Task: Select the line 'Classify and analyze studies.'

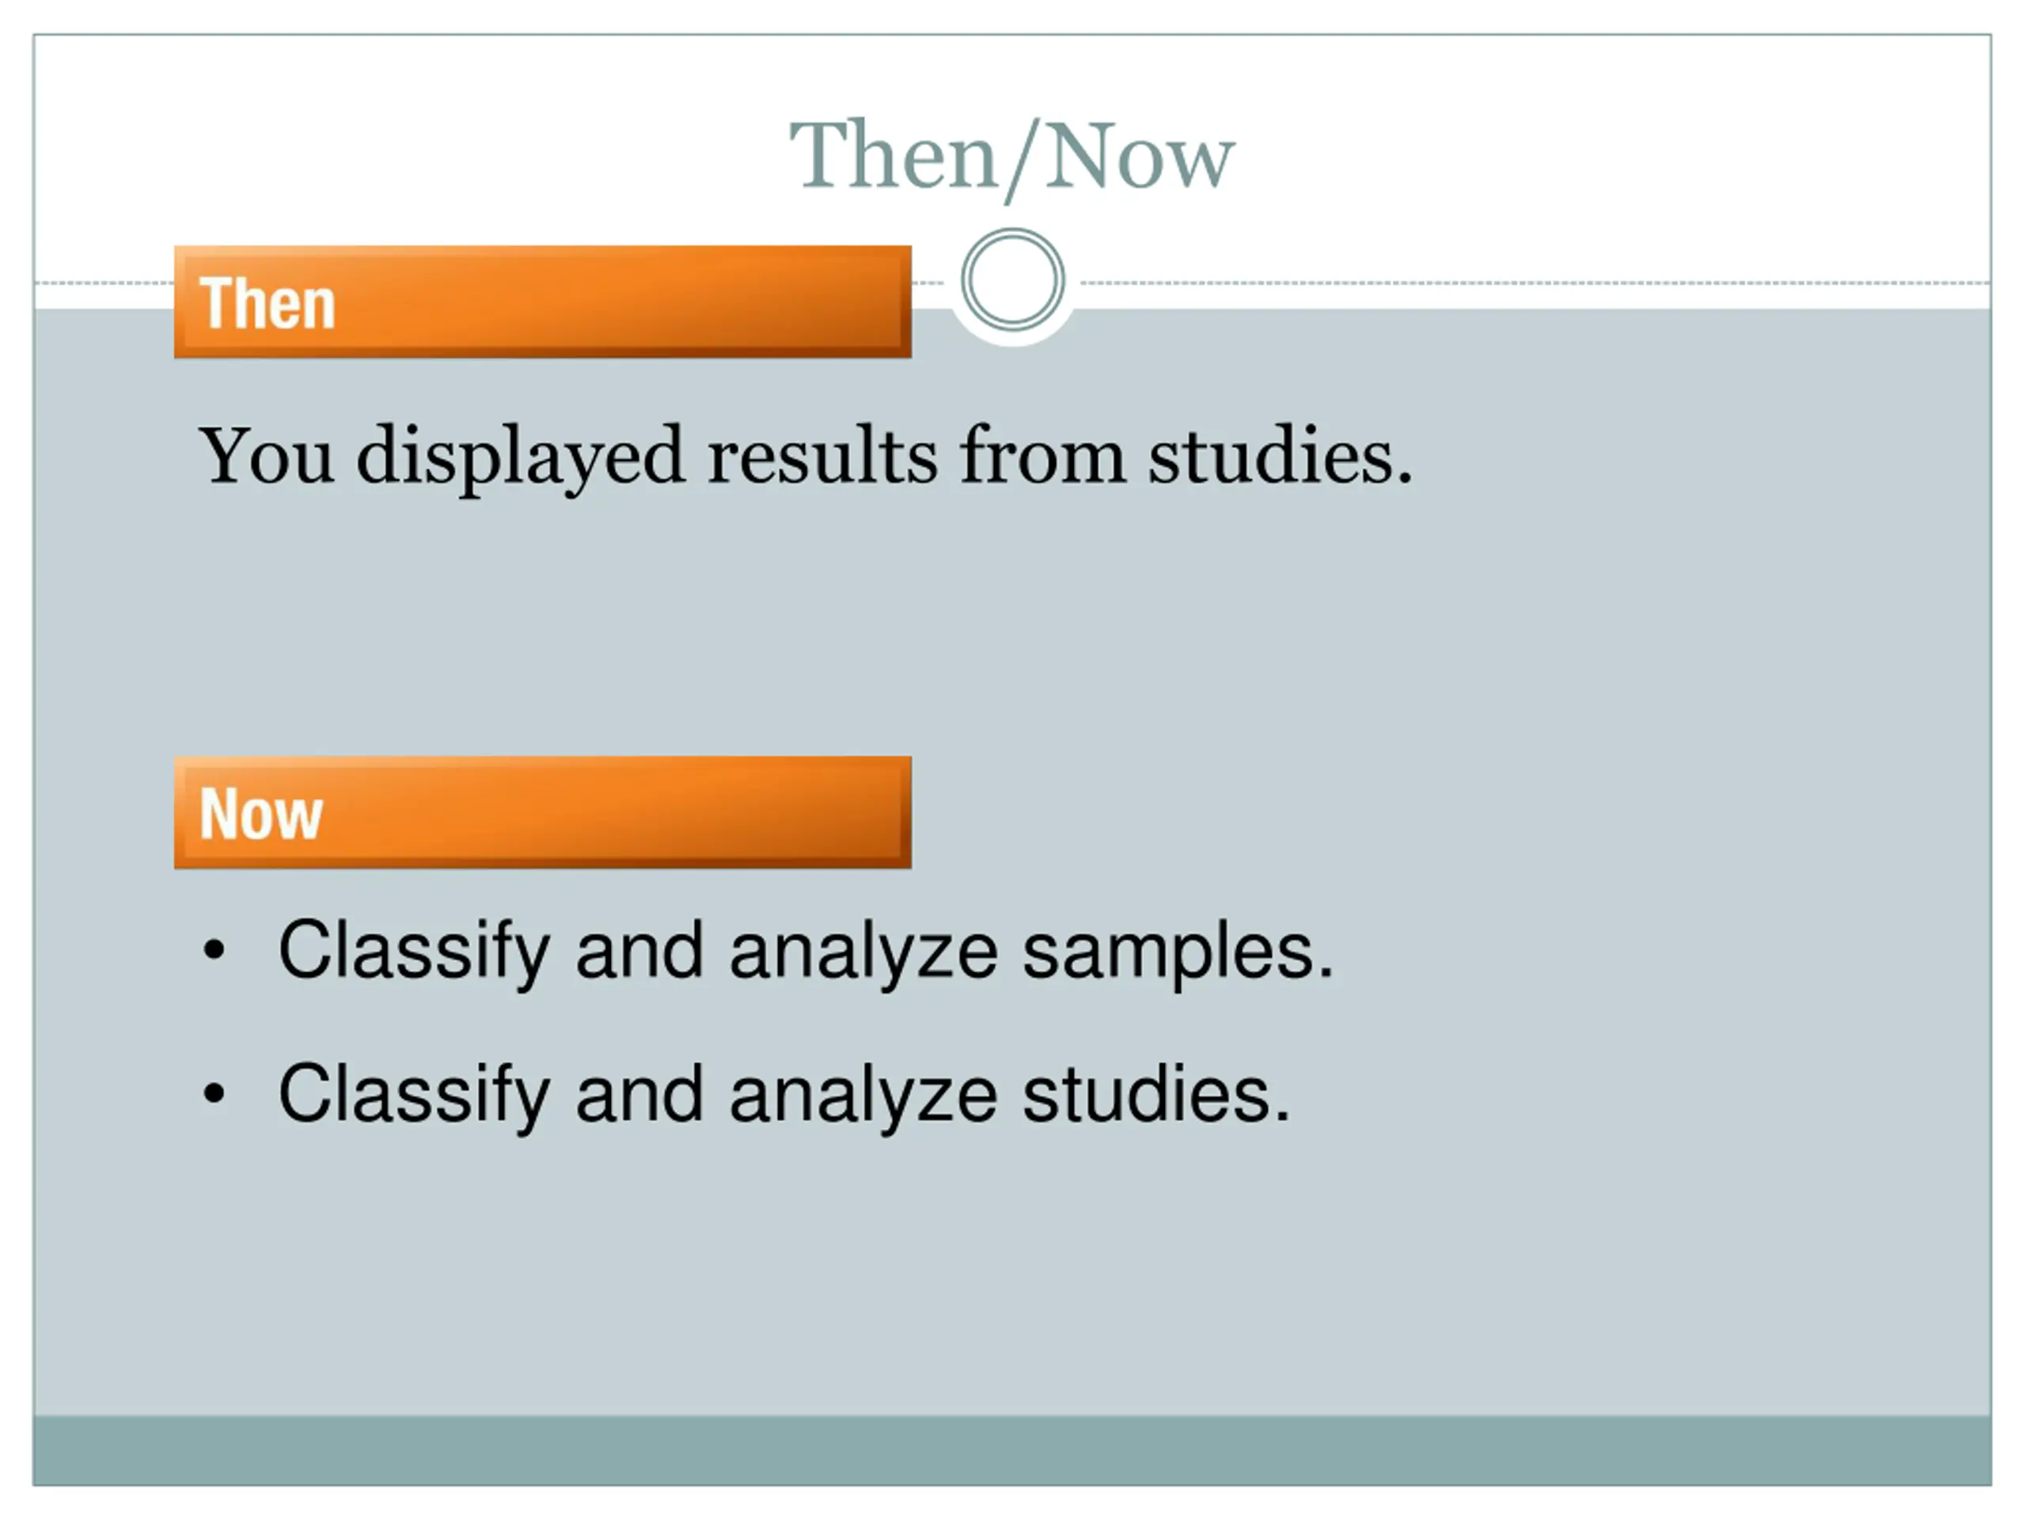Action: [784, 1096]
